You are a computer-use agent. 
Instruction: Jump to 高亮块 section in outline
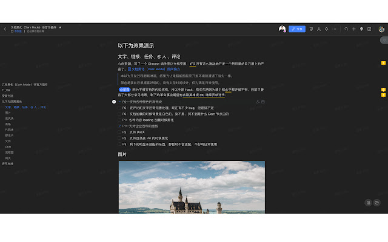pyautogui.click(x=10, y=119)
